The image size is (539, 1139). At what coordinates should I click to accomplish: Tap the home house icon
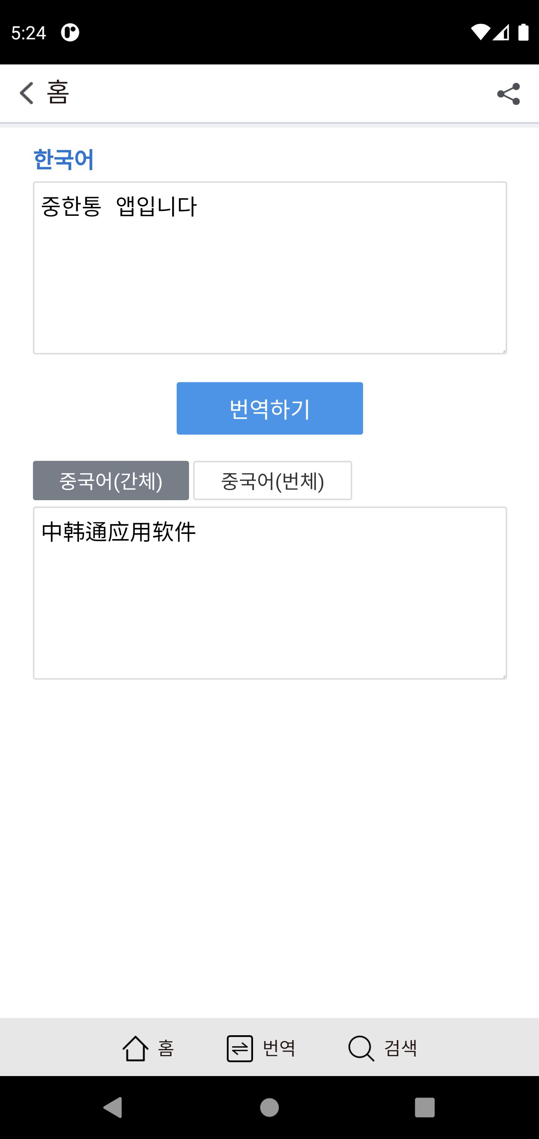pyautogui.click(x=135, y=1048)
